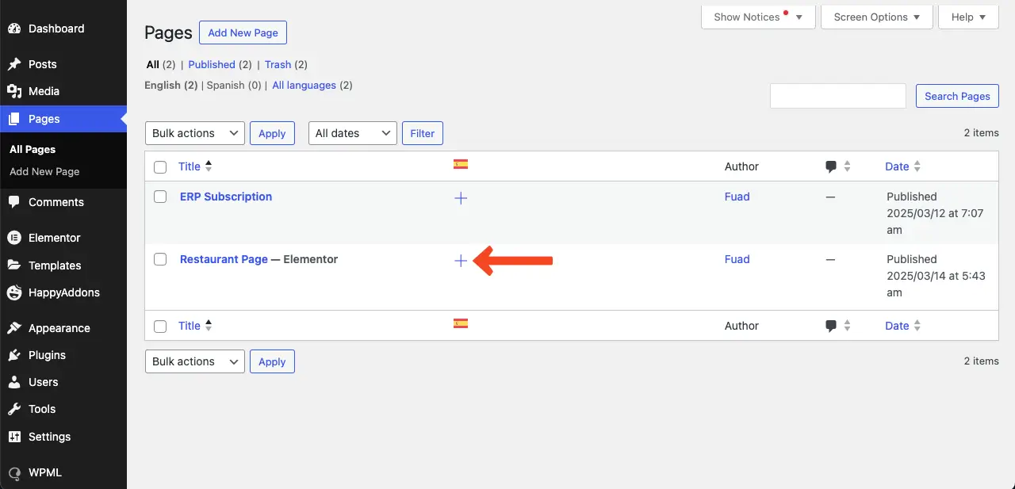Click the top Apply button
The image size is (1015, 489).
pos(272,133)
